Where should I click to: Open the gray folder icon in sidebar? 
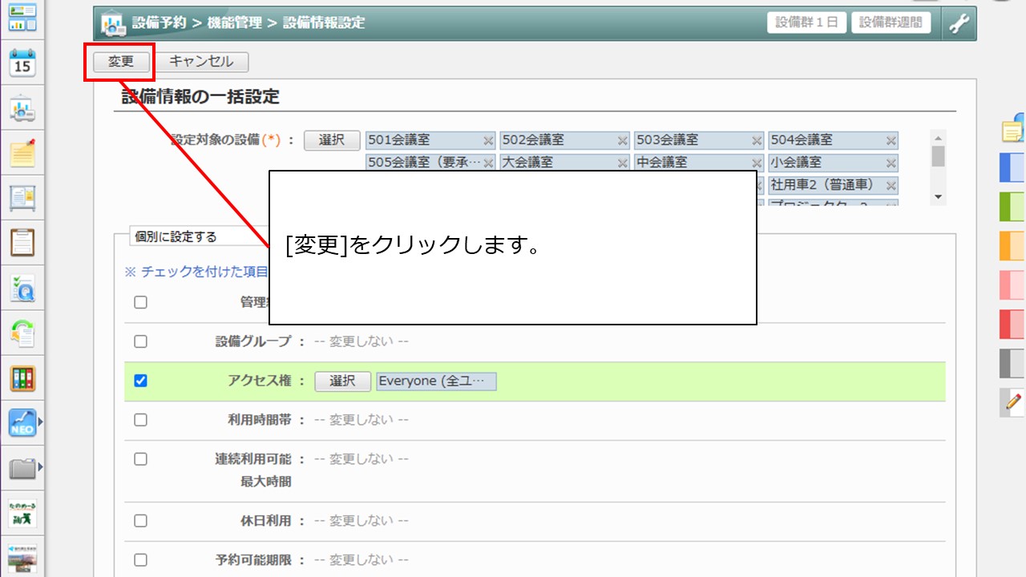22,468
